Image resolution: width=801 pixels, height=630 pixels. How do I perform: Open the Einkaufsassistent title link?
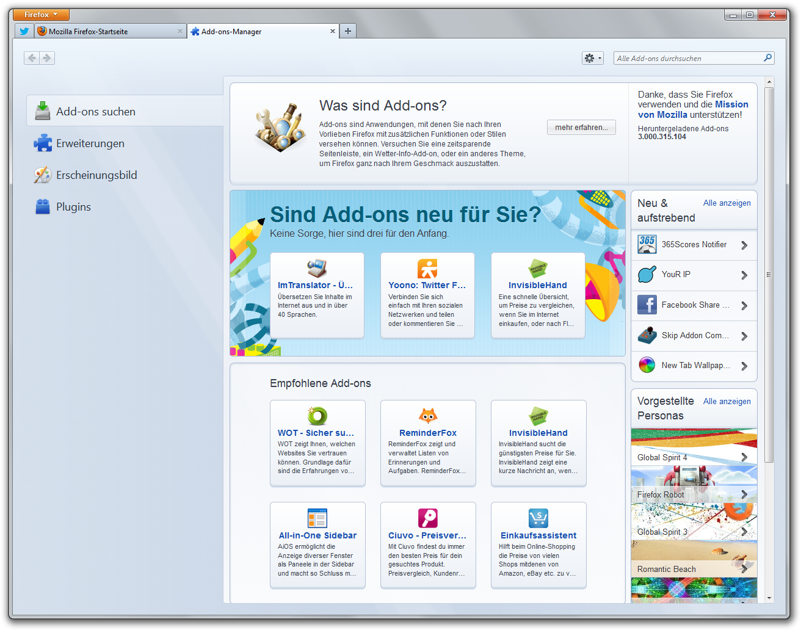[x=538, y=535]
